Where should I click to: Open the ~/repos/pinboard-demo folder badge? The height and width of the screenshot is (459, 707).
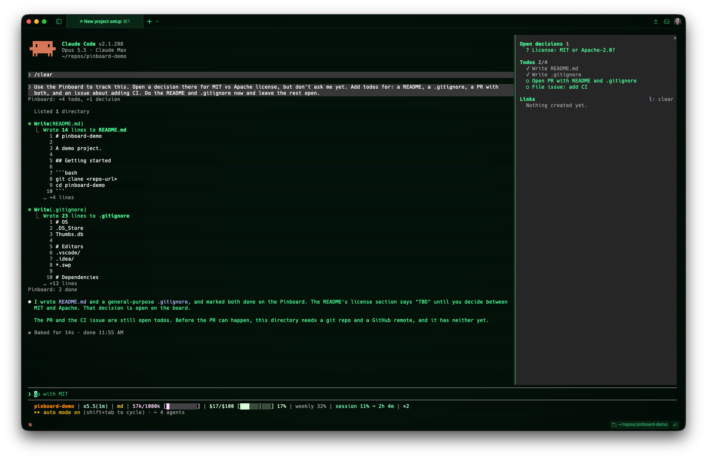[640, 424]
